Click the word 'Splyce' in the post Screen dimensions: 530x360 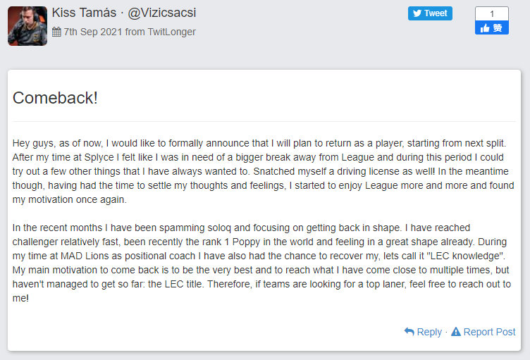(99, 158)
